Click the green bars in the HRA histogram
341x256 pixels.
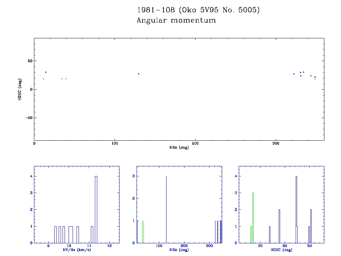[143, 232]
